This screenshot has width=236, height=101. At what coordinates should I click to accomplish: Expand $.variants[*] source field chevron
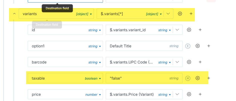tap(168, 14)
